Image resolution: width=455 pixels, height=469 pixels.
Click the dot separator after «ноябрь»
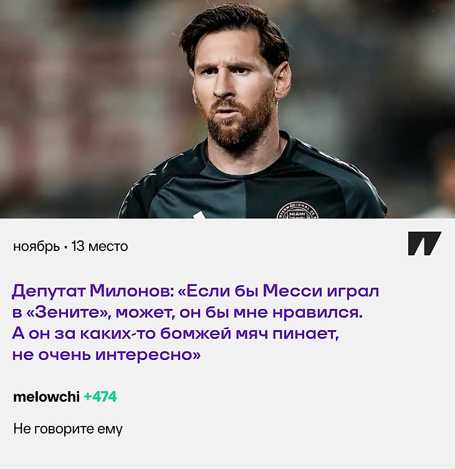pyautogui.click(x=65, y=247)
